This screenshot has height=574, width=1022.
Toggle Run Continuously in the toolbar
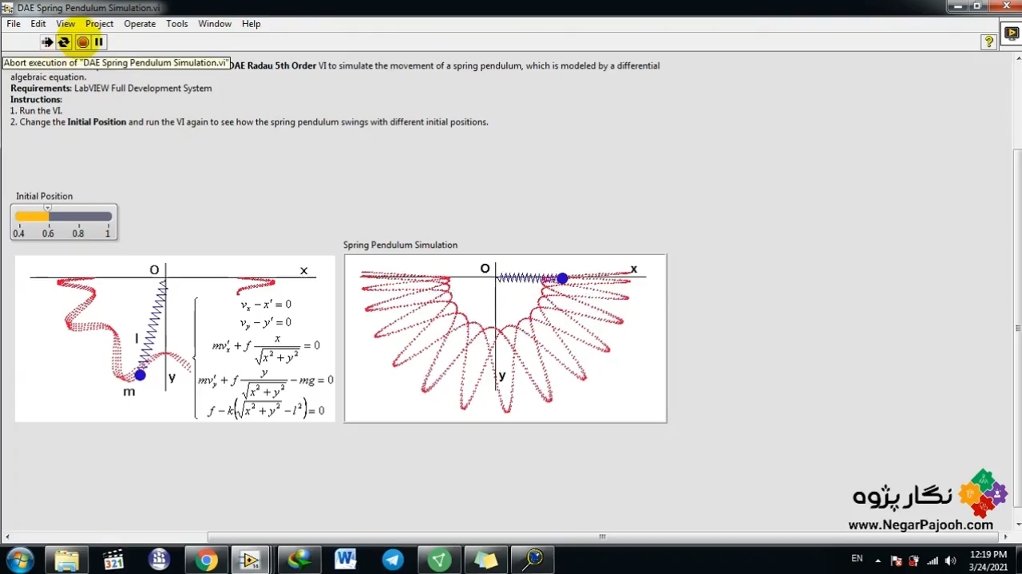coord(64,42)
